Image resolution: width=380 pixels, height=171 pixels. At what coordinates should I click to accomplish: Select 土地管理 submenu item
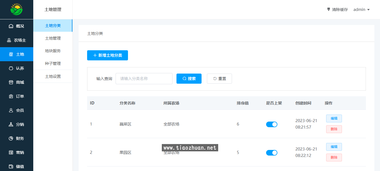53,38
